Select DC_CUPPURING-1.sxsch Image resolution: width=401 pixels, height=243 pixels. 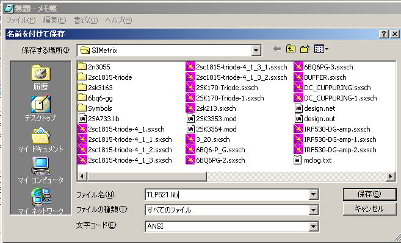click(335, 98)
